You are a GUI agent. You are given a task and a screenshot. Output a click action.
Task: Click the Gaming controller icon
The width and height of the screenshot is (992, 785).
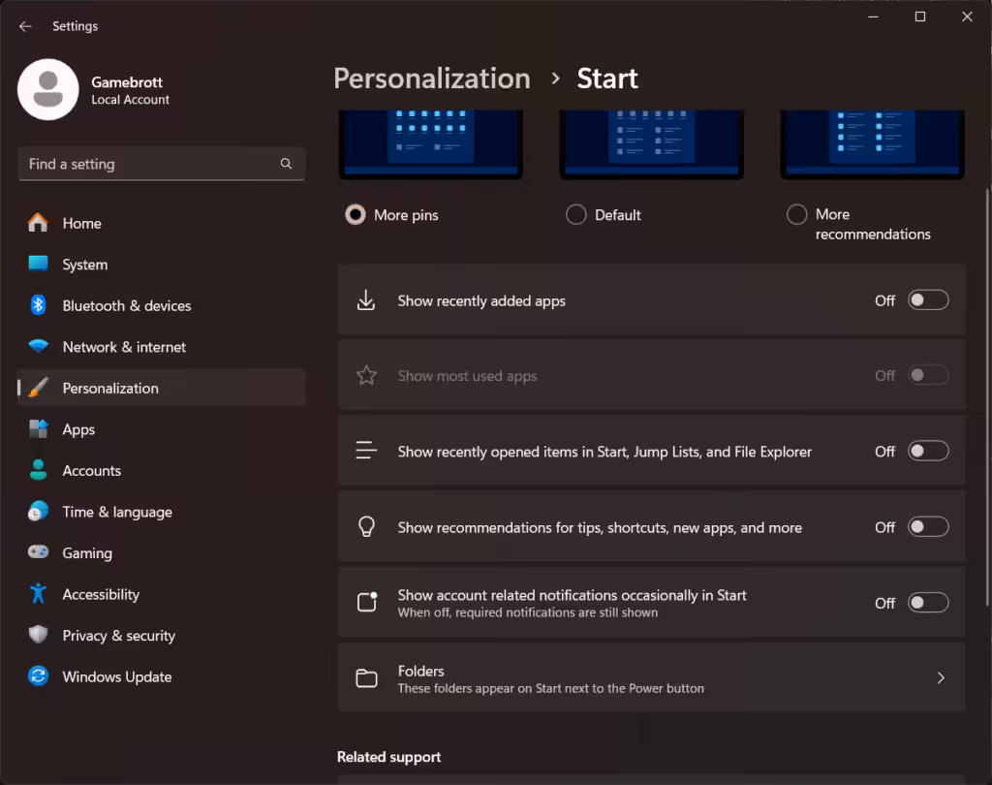(x=38, y=552)
